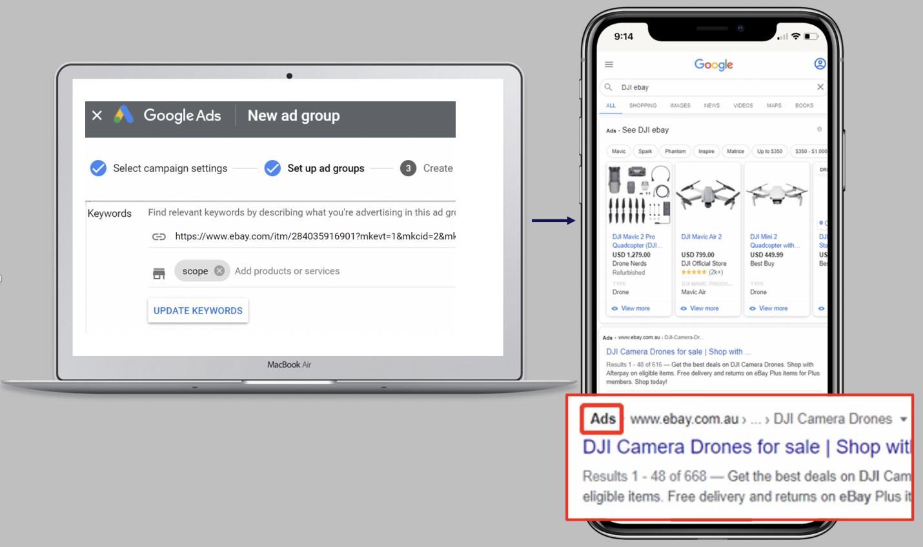The height and width of the screenshot is (547, 923).
Task: Toggle the Mavic filter chip
Action: point(618,151)
